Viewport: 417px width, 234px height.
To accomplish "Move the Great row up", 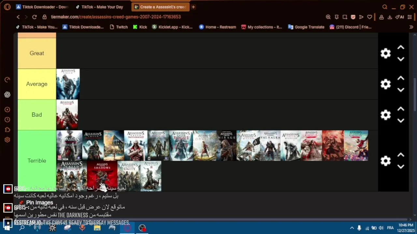I will click(401, 47).
